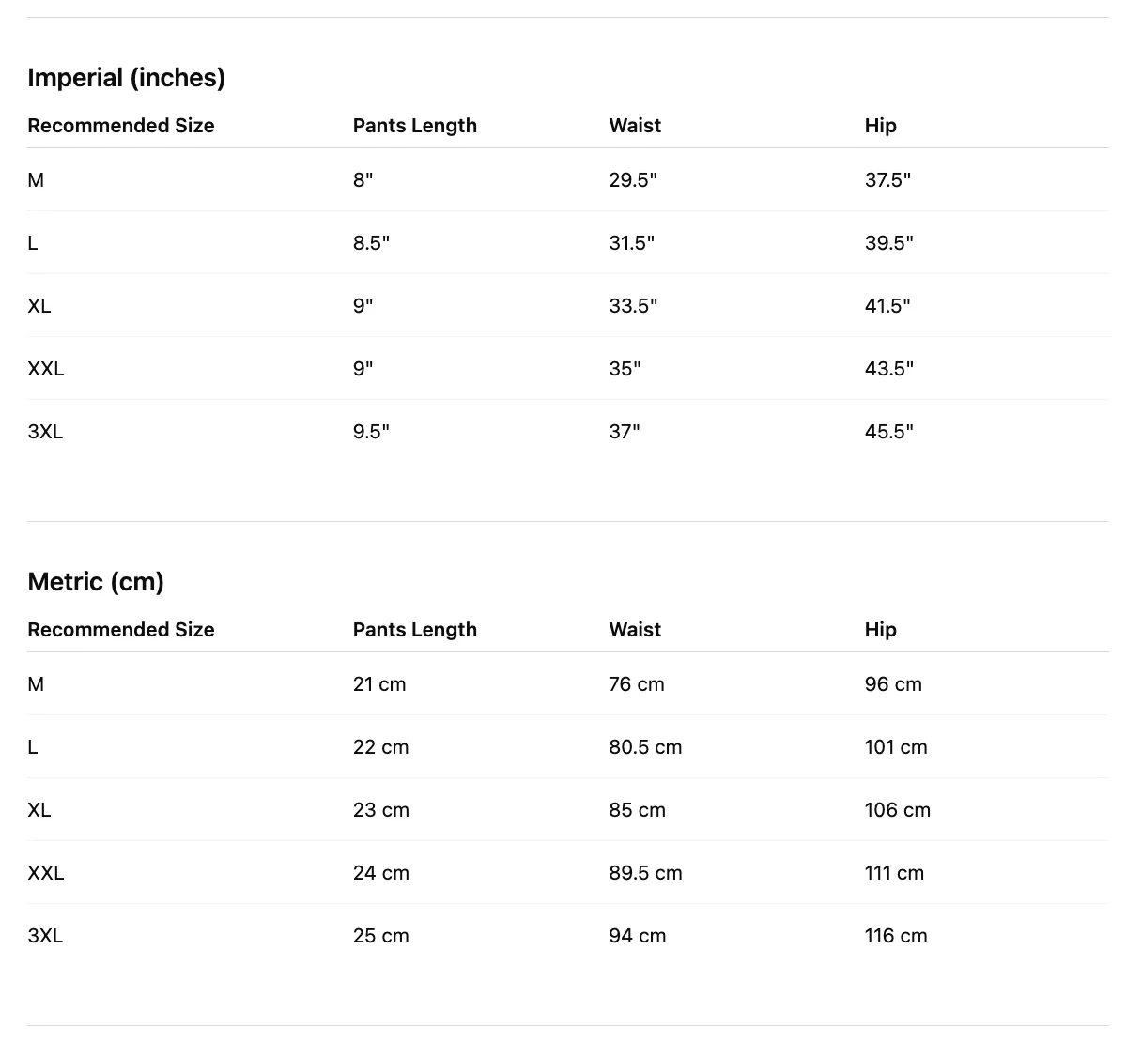Select the Metric (cm) heading
1142x1042 pixels.
96,582
